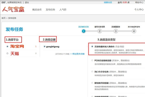Open the 购买金币 menu
The image size is (145, 97).
pos(37,10)
